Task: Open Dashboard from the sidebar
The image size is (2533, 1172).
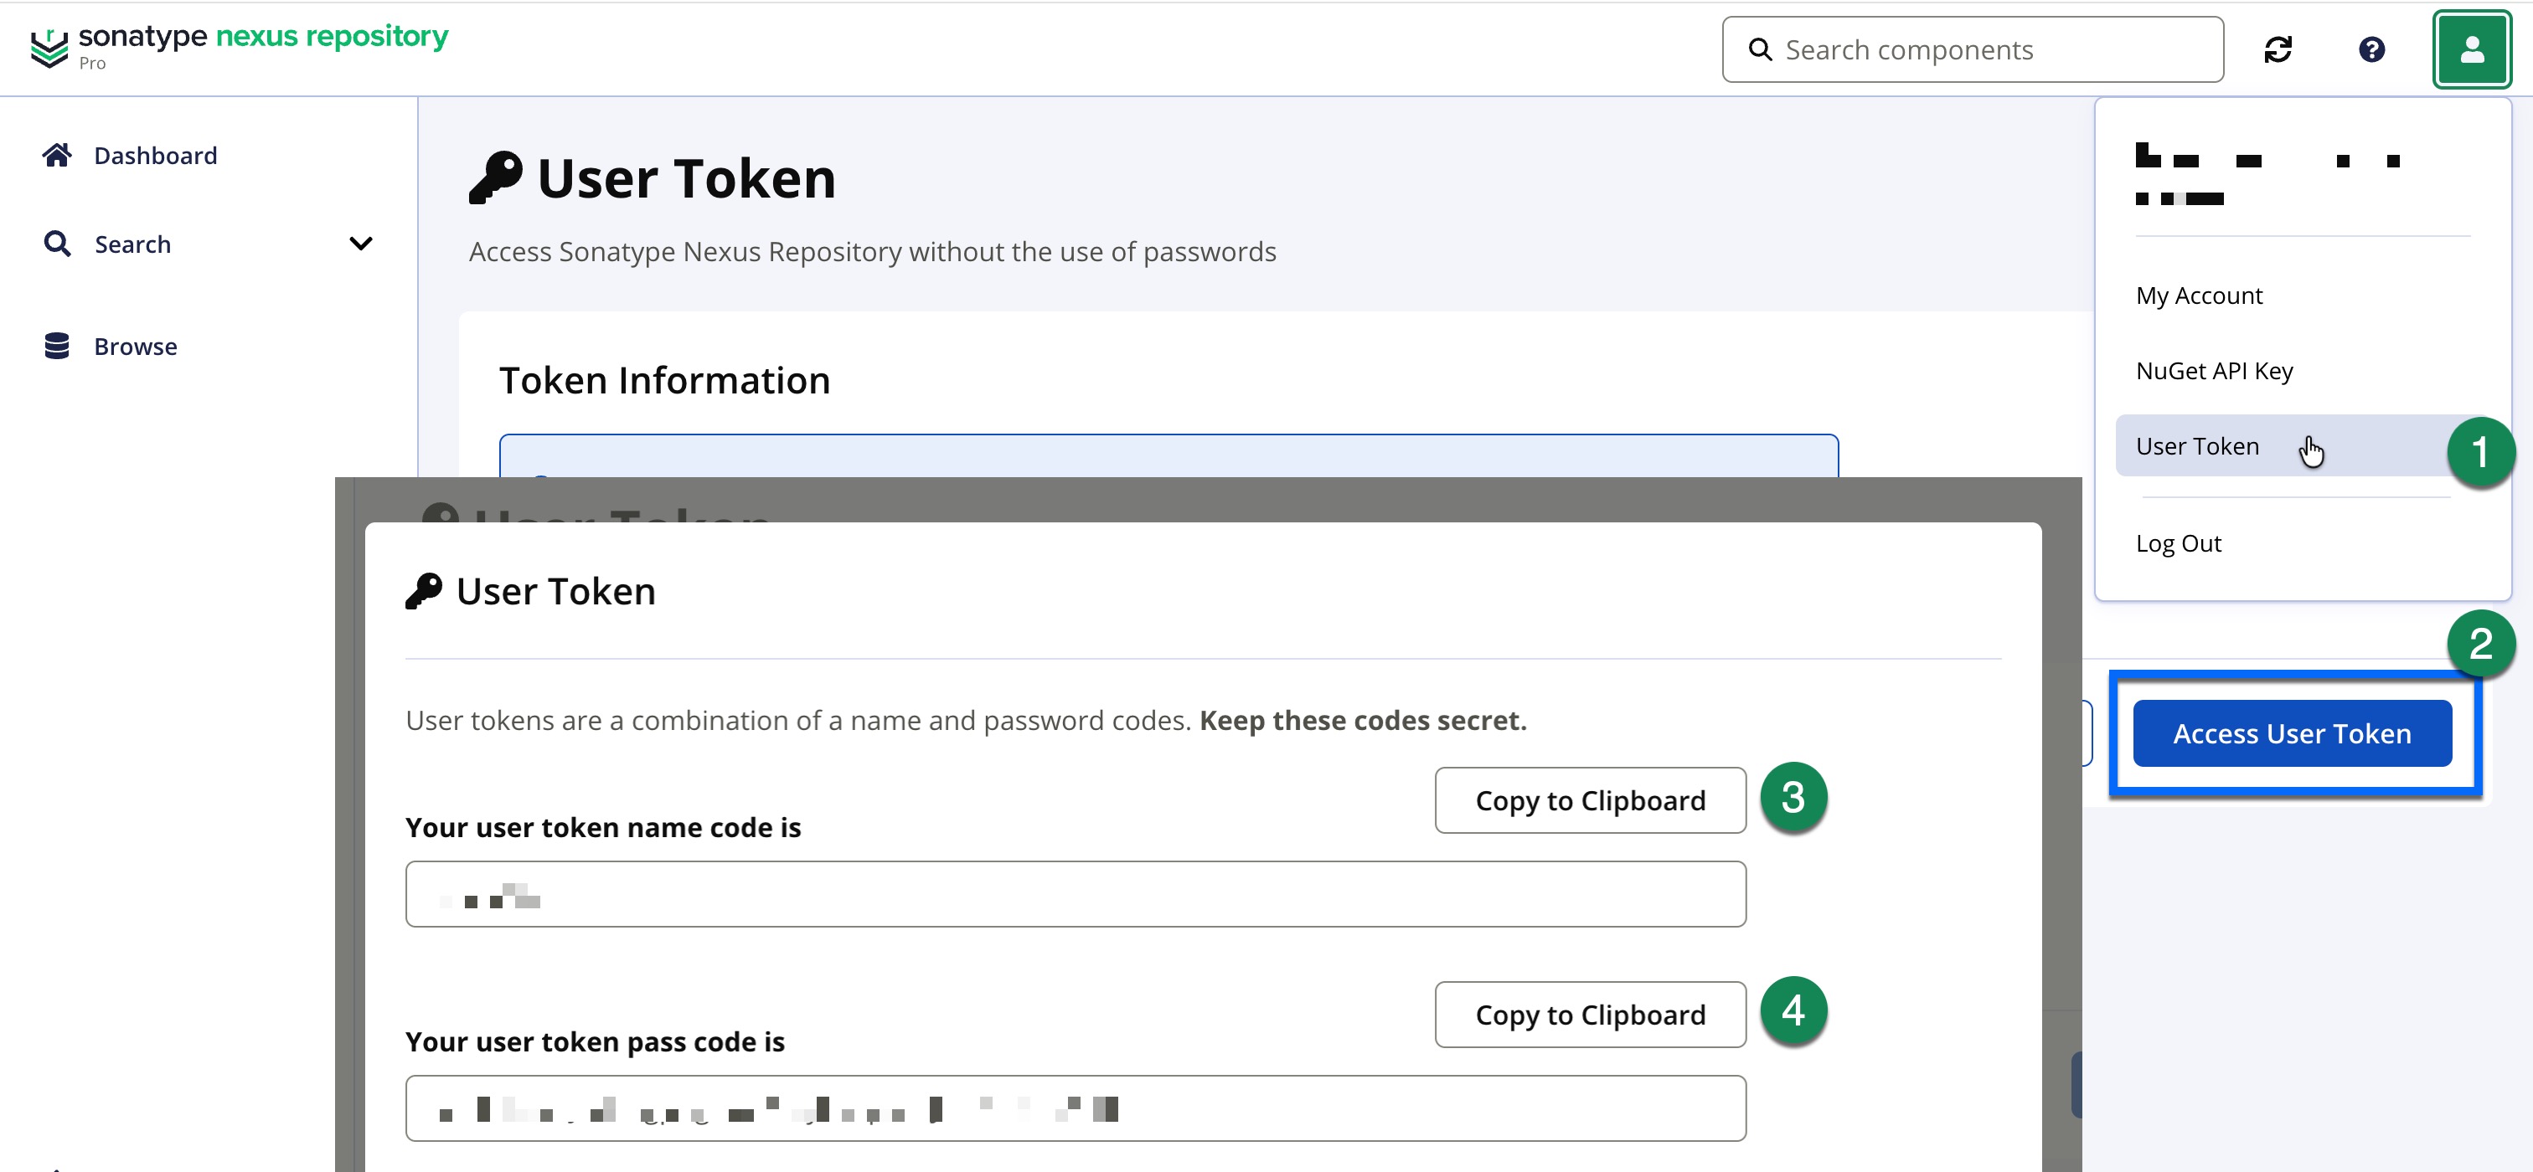Action: pos(155,154)
